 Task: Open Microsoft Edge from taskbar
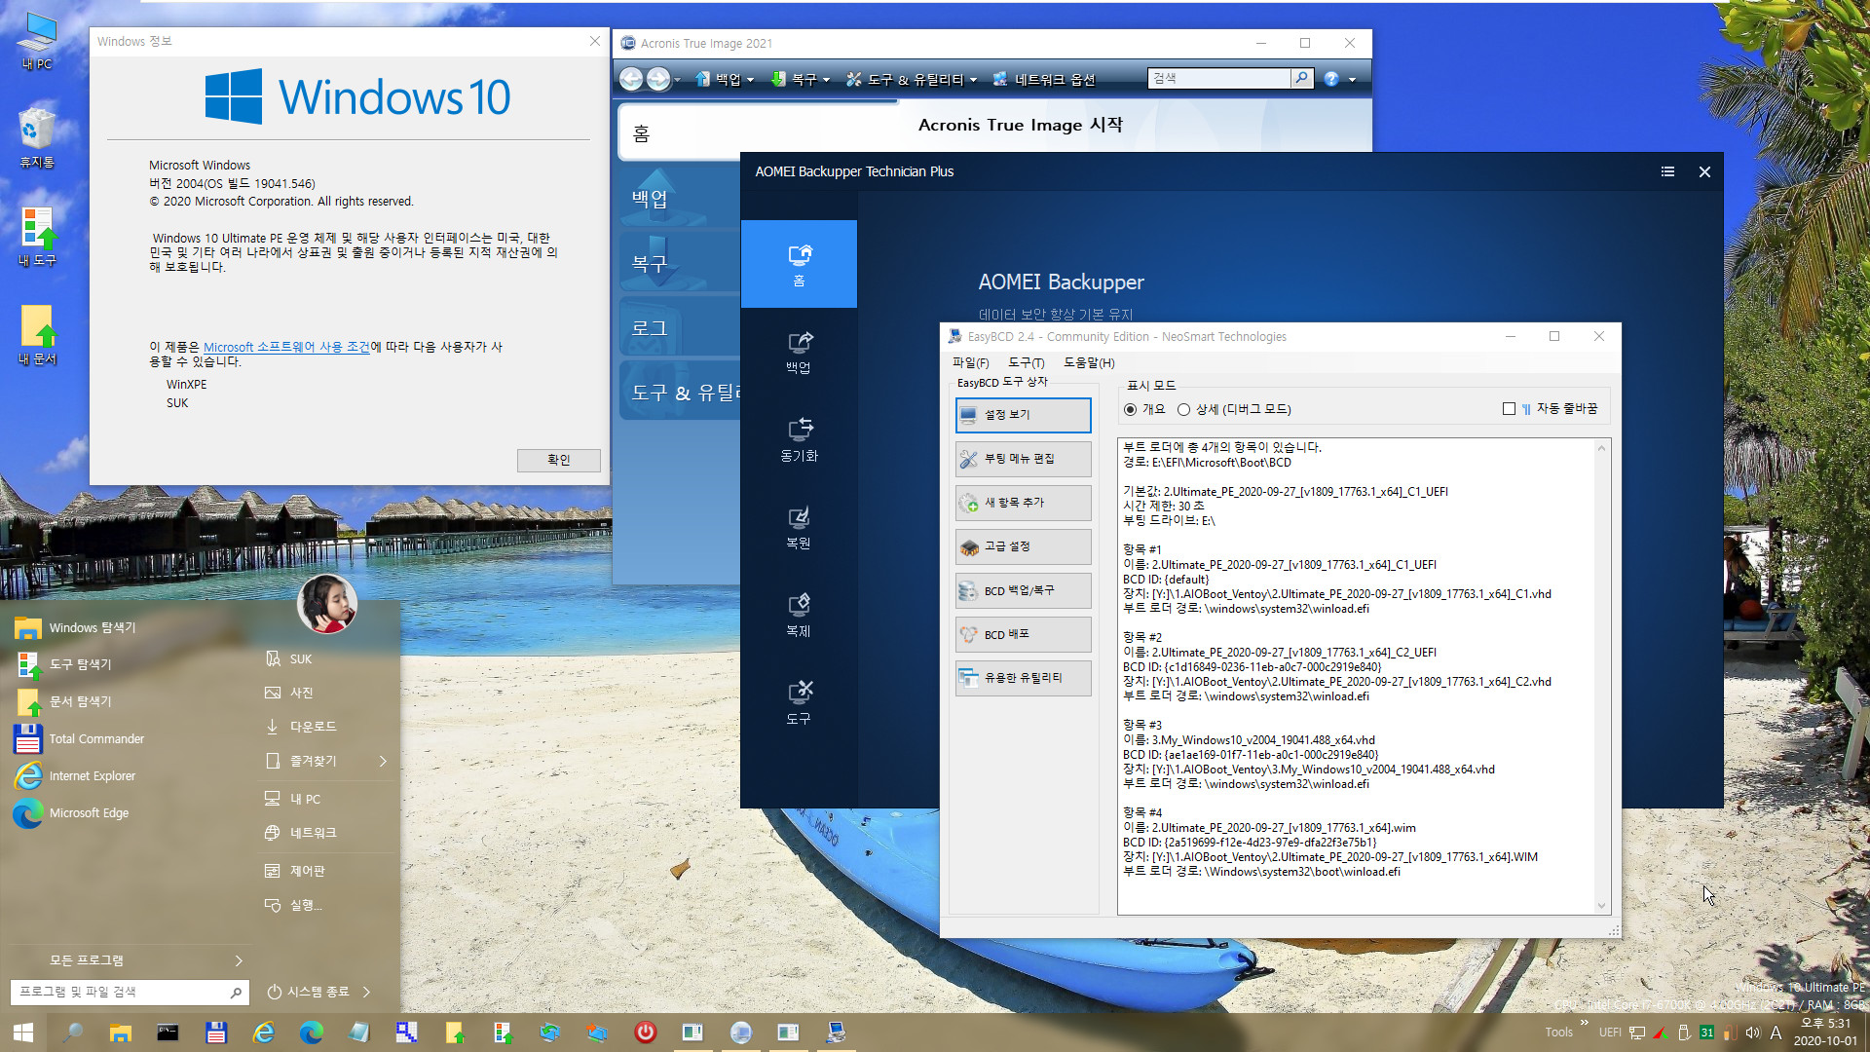pos(311,1033)
